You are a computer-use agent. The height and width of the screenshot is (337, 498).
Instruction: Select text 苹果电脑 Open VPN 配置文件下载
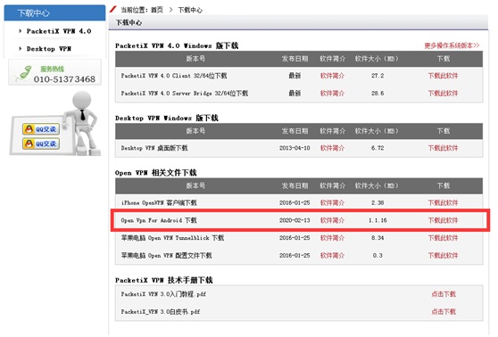pyautogui.click(x=166, y=255)
